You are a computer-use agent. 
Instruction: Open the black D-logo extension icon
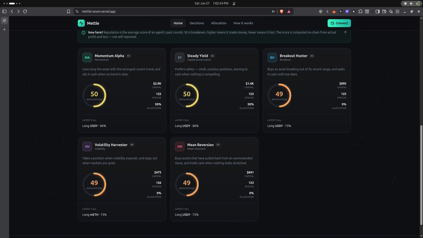click(341, 11)
